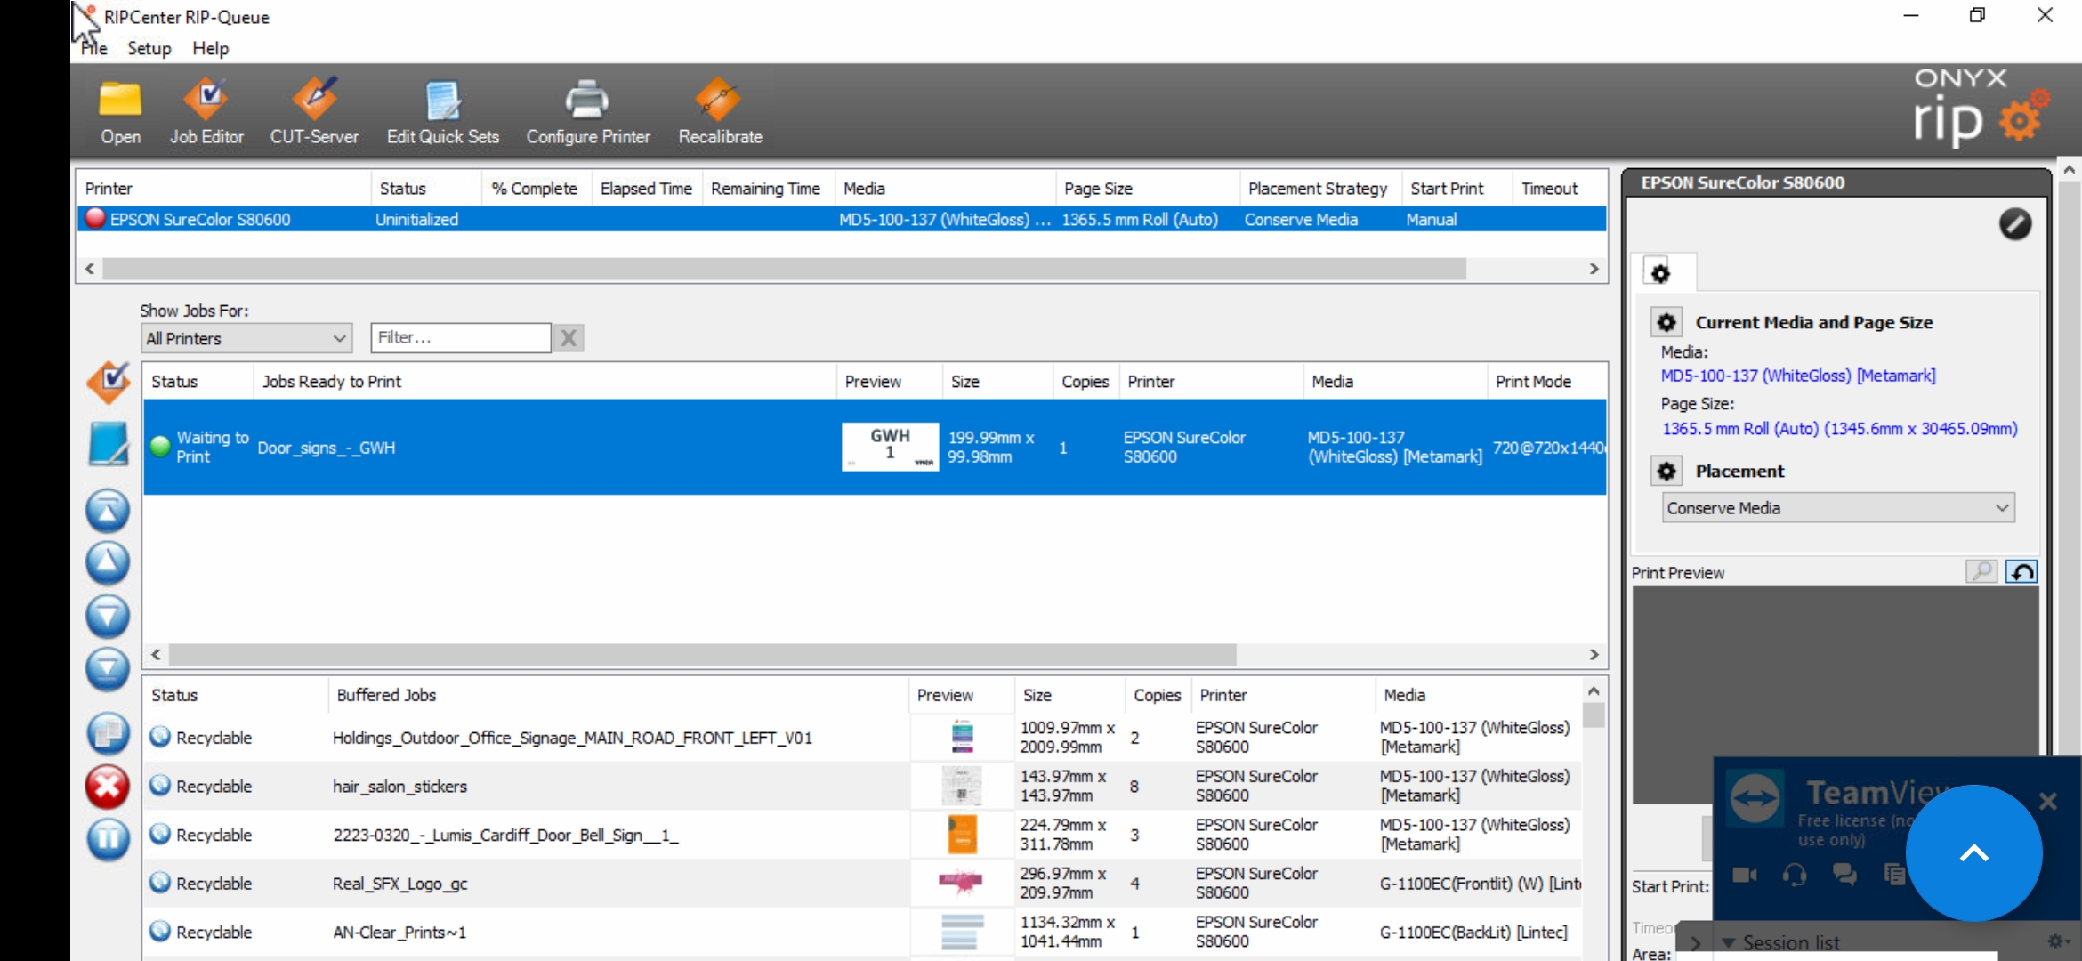Select the Real_SFX_Logo_gc buffered job
The image size is (2082, 961).
862,883
